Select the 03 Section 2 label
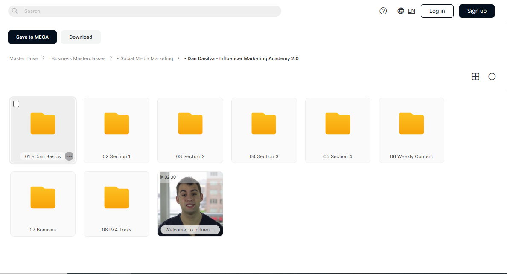This screenshot has height=274, width=507. 190,156
